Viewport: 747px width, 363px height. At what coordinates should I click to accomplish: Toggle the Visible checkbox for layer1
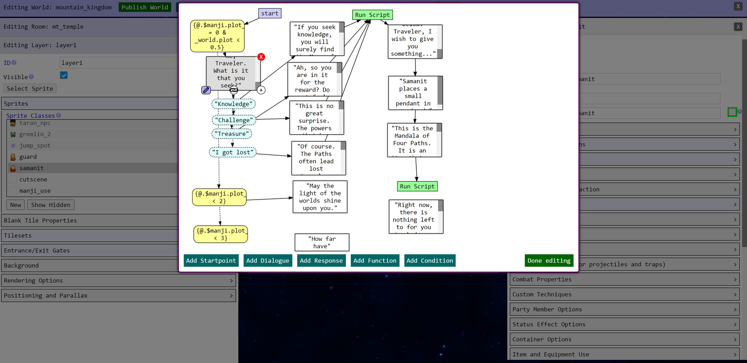click(x=64, y=75)
